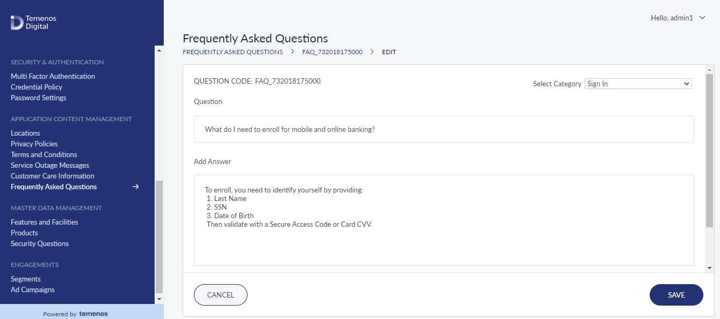Open the Select Category dropdown
Viewport: 720px width, 319px height.
638,84
